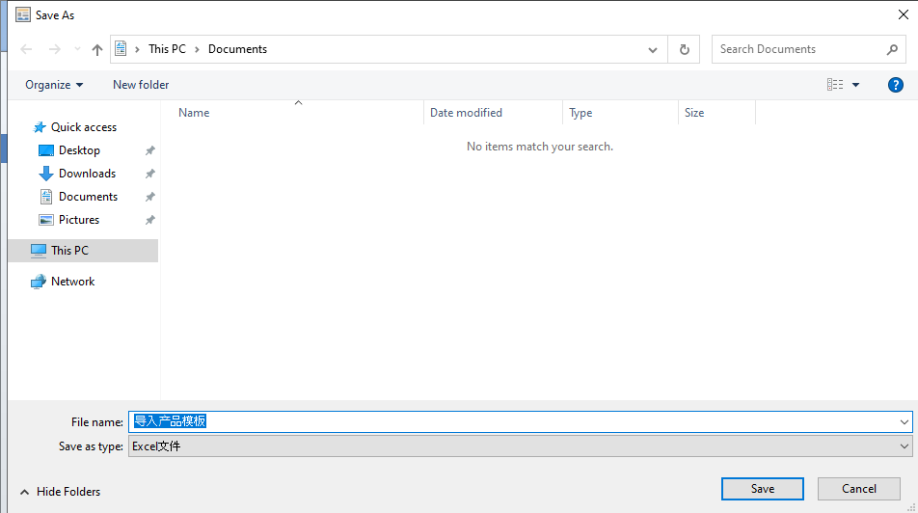This screenshot has height=513, width=918.
Task: Collapse the pane with Hide Folders
Action: pyautogui.click(x=61, y=492)
